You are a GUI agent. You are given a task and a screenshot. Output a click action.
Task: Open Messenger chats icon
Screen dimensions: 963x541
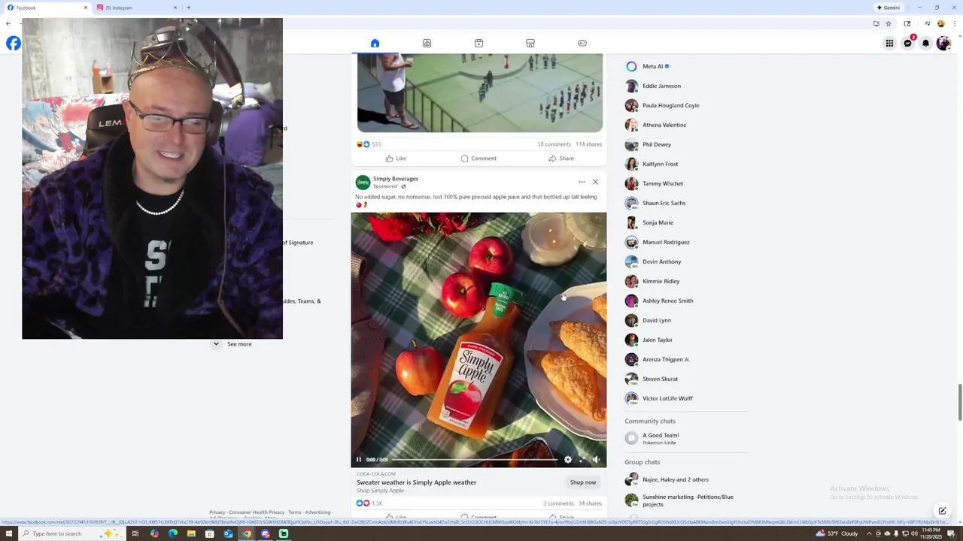pyautogui.click(x=907, y=43)
